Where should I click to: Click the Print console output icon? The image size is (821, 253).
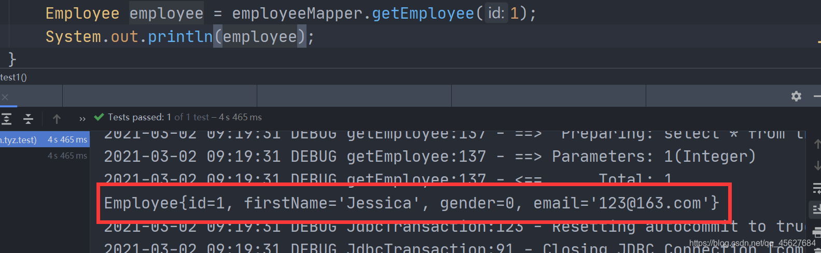(x=817, y=232)
